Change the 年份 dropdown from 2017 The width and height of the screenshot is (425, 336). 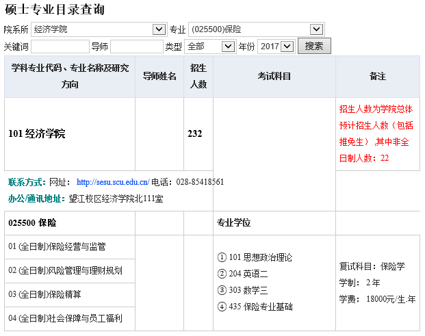(275, 47)
